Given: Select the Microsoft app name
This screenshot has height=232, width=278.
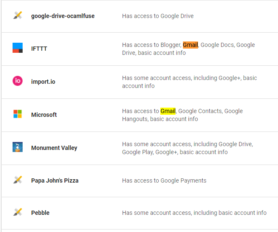Looking at the screenshot, I should point(44,115).
